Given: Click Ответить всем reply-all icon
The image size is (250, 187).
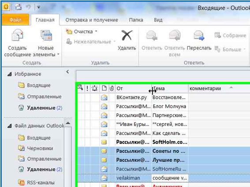Looking at the screenshot, I should click(175, 35).
